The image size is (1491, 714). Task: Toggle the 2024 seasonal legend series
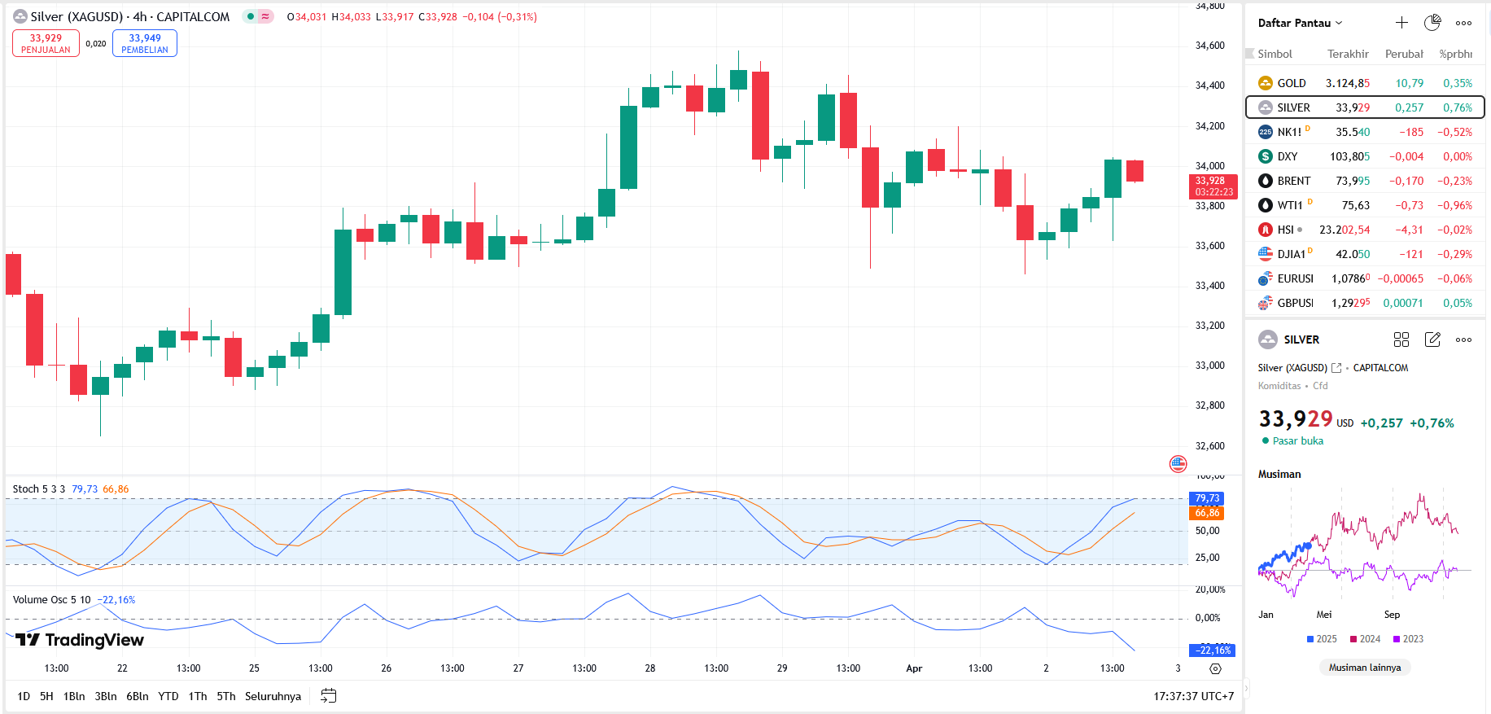1365,639
